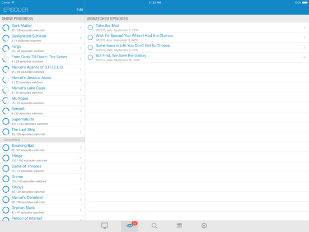This screenshot has width=309, height=232.
Task: Open details chevron for 'Take the Shot'
Action: coord(305,27)
